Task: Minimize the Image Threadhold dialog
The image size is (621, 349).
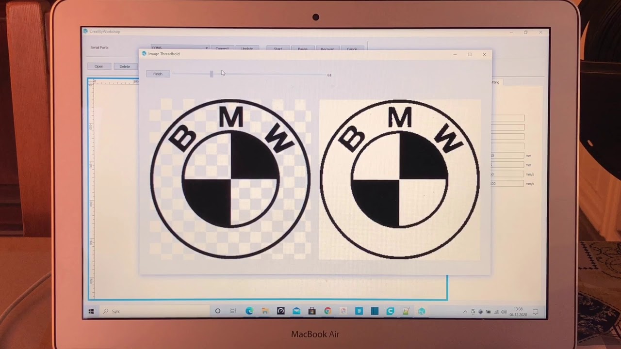Action: [x=455, y=54]
